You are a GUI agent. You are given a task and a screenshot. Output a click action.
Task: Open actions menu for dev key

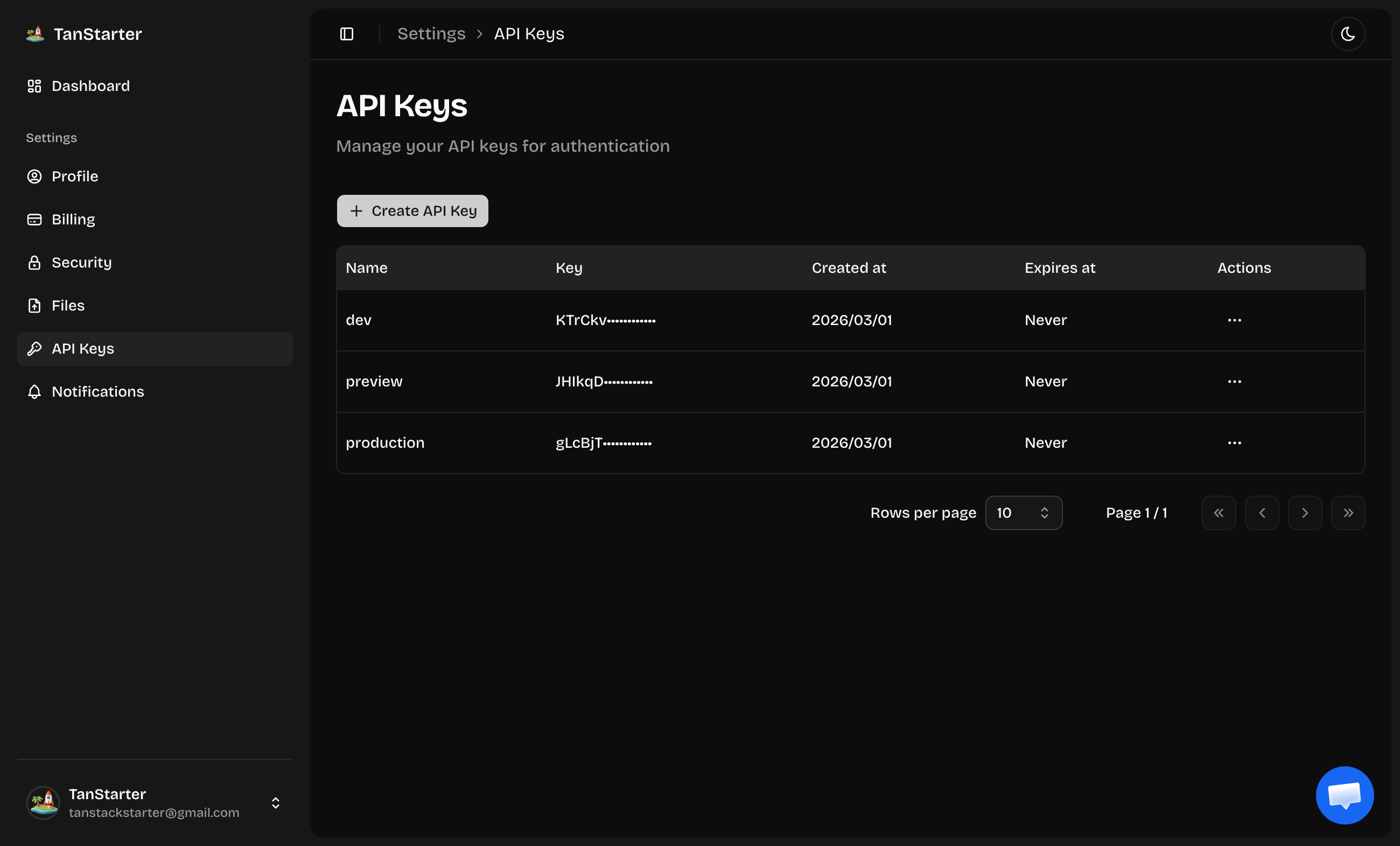1234,320
